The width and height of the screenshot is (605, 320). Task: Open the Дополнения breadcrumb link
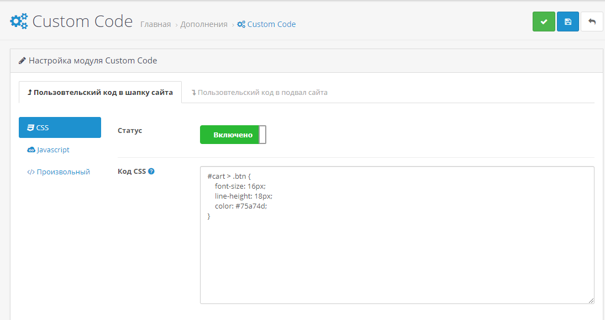pyautogui.click(x=204, y=24)
